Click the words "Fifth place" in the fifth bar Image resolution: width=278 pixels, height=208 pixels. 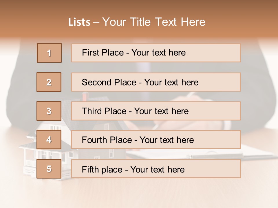[102, 169]
